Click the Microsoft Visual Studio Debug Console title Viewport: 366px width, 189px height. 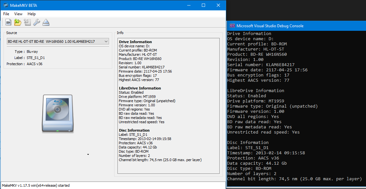270,26
